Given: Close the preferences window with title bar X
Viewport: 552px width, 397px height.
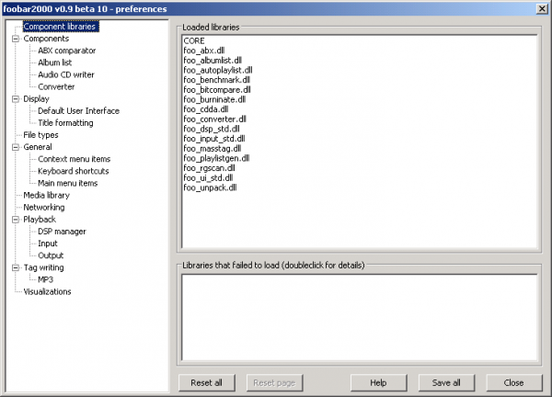Looking at the screenshot, I should 541,7.
